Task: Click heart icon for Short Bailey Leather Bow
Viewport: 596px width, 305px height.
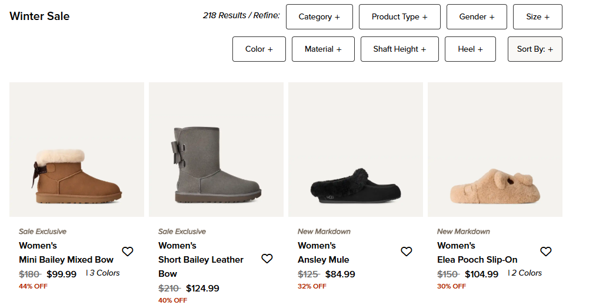Action: (x=267, y=259)
